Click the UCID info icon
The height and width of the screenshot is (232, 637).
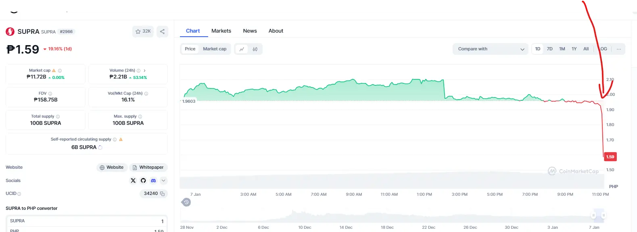click(19, 194)
